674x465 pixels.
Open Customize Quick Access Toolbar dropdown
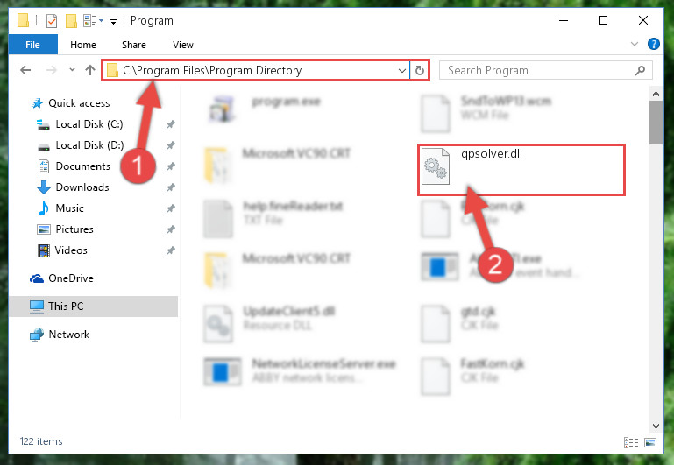tap(113, 21)
